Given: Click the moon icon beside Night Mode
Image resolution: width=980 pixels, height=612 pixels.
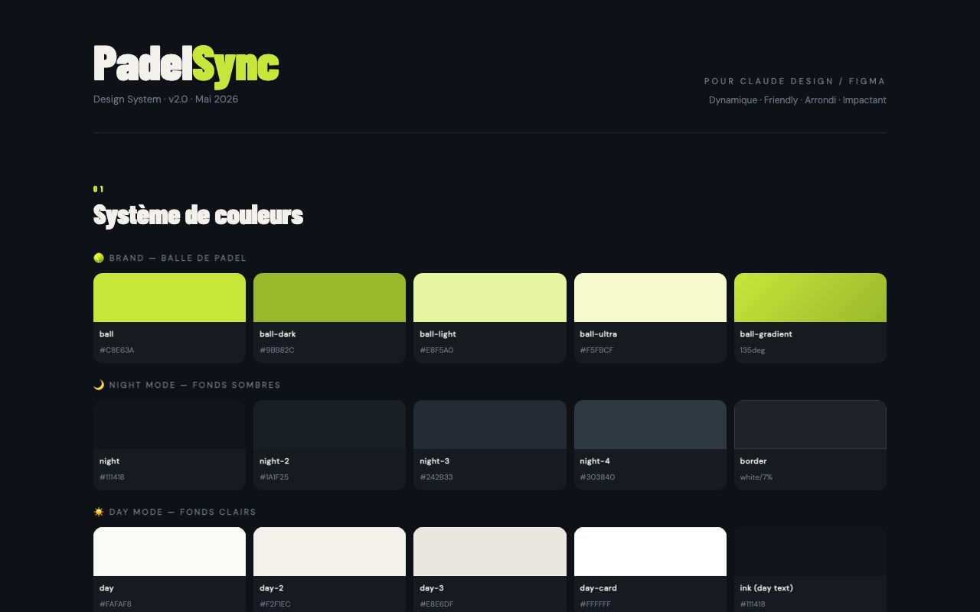Looking at the screenshot, I should tap(99, 385).
